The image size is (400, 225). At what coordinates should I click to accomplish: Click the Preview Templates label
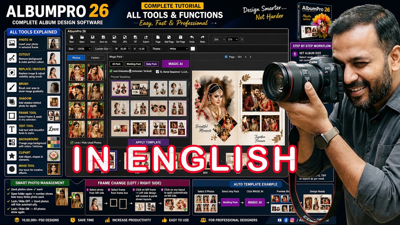tap(121, 77)
